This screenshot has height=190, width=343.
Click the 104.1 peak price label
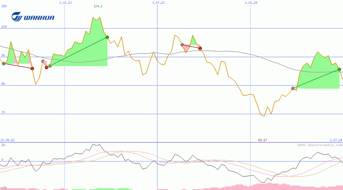click(x=98, y=6)
